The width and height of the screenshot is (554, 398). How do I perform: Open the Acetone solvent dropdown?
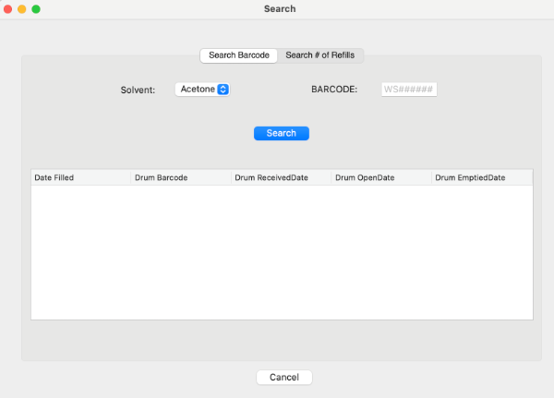point(201,90)
